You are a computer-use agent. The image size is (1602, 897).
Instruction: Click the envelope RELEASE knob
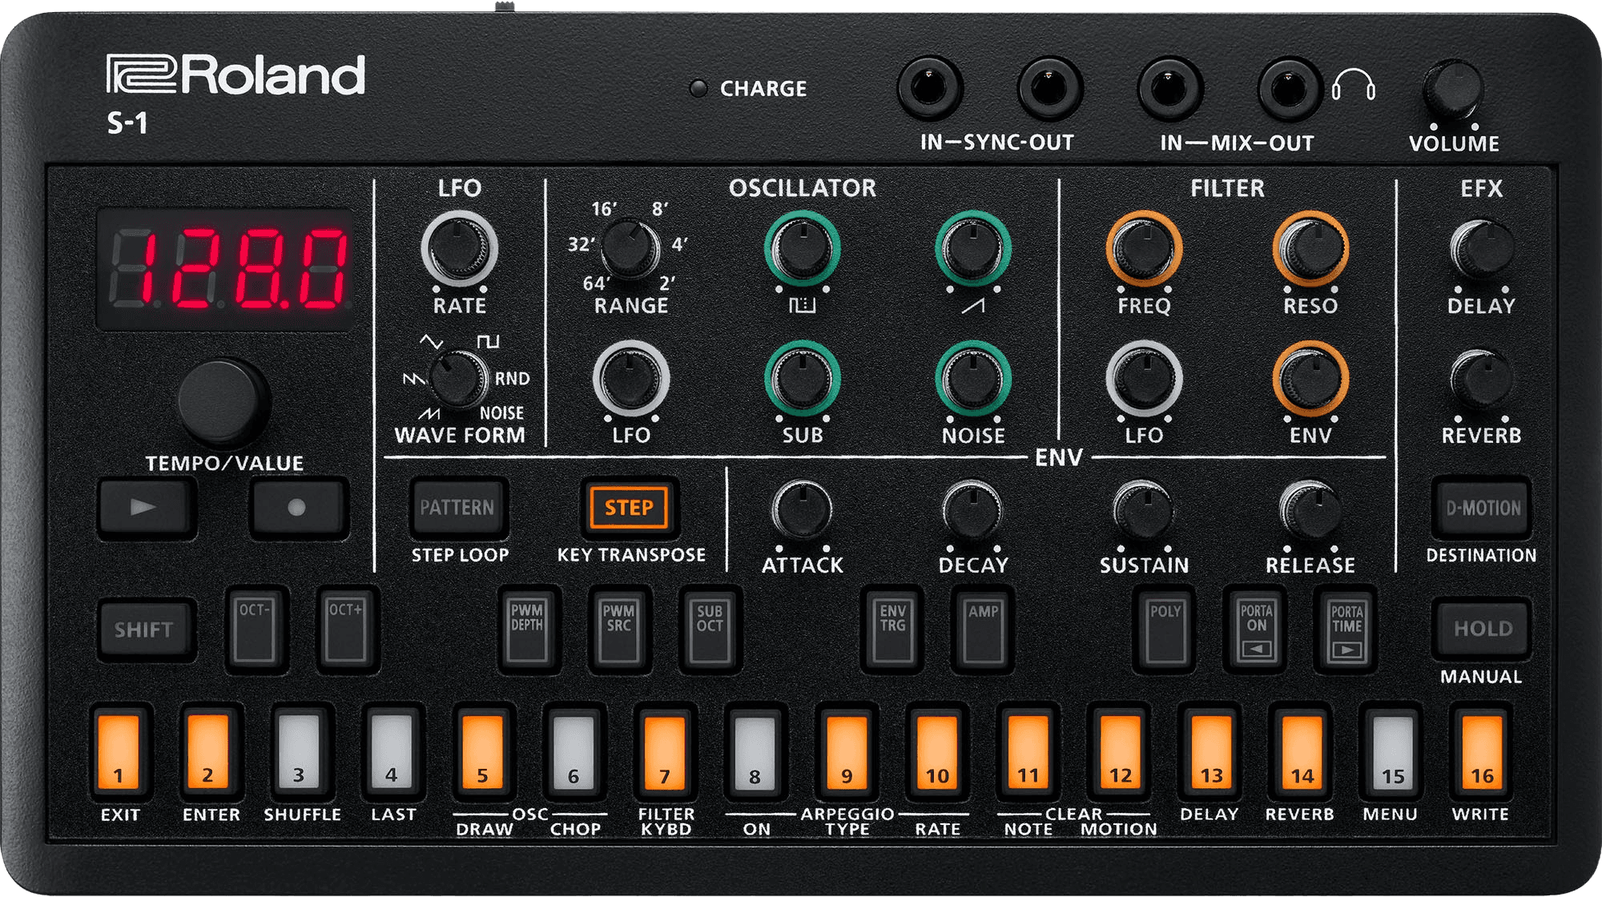[x=1310, y=510]
